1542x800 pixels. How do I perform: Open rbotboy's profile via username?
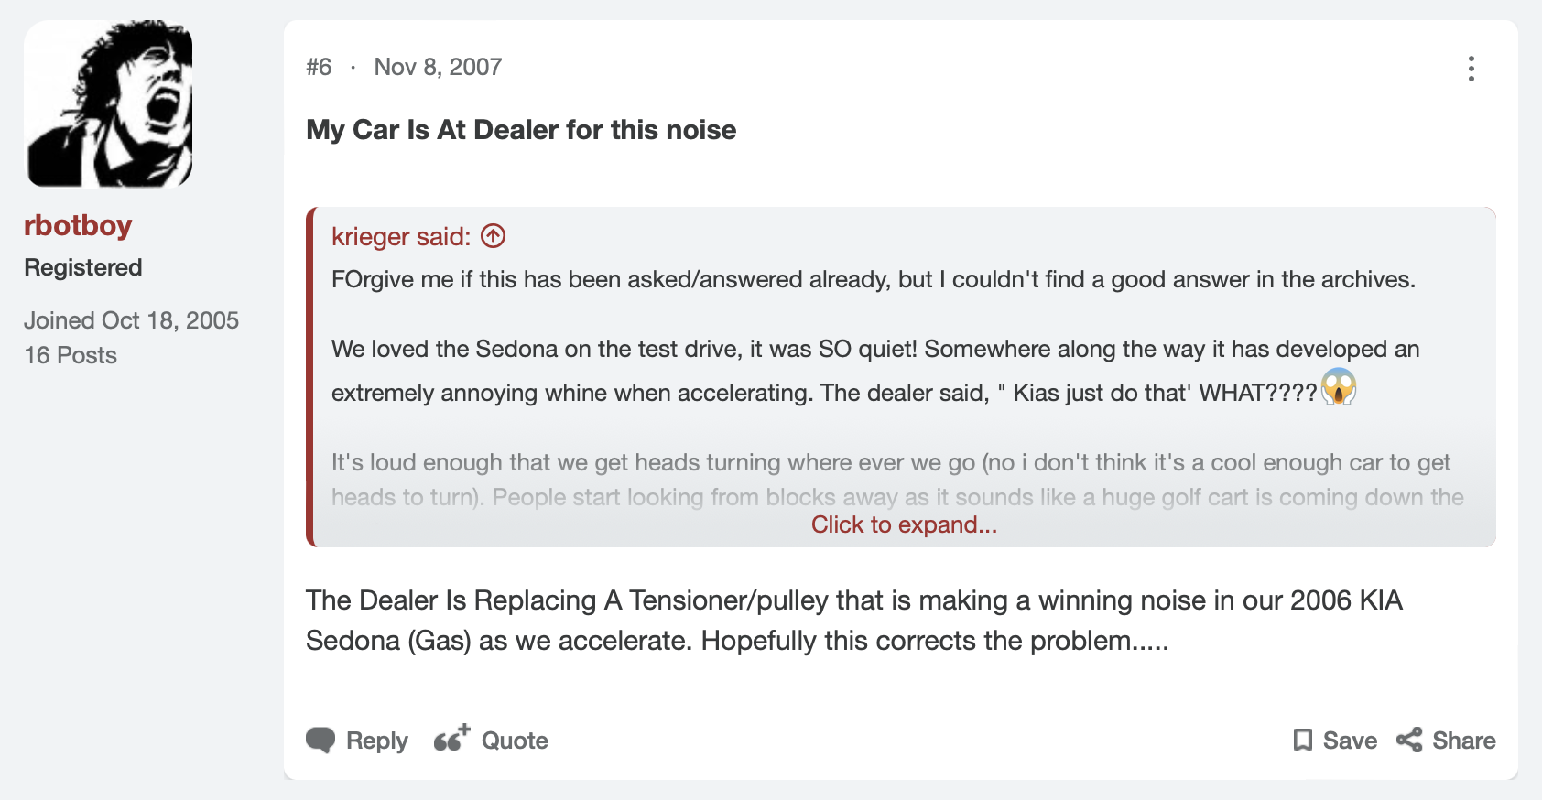(x=78, y=225)
